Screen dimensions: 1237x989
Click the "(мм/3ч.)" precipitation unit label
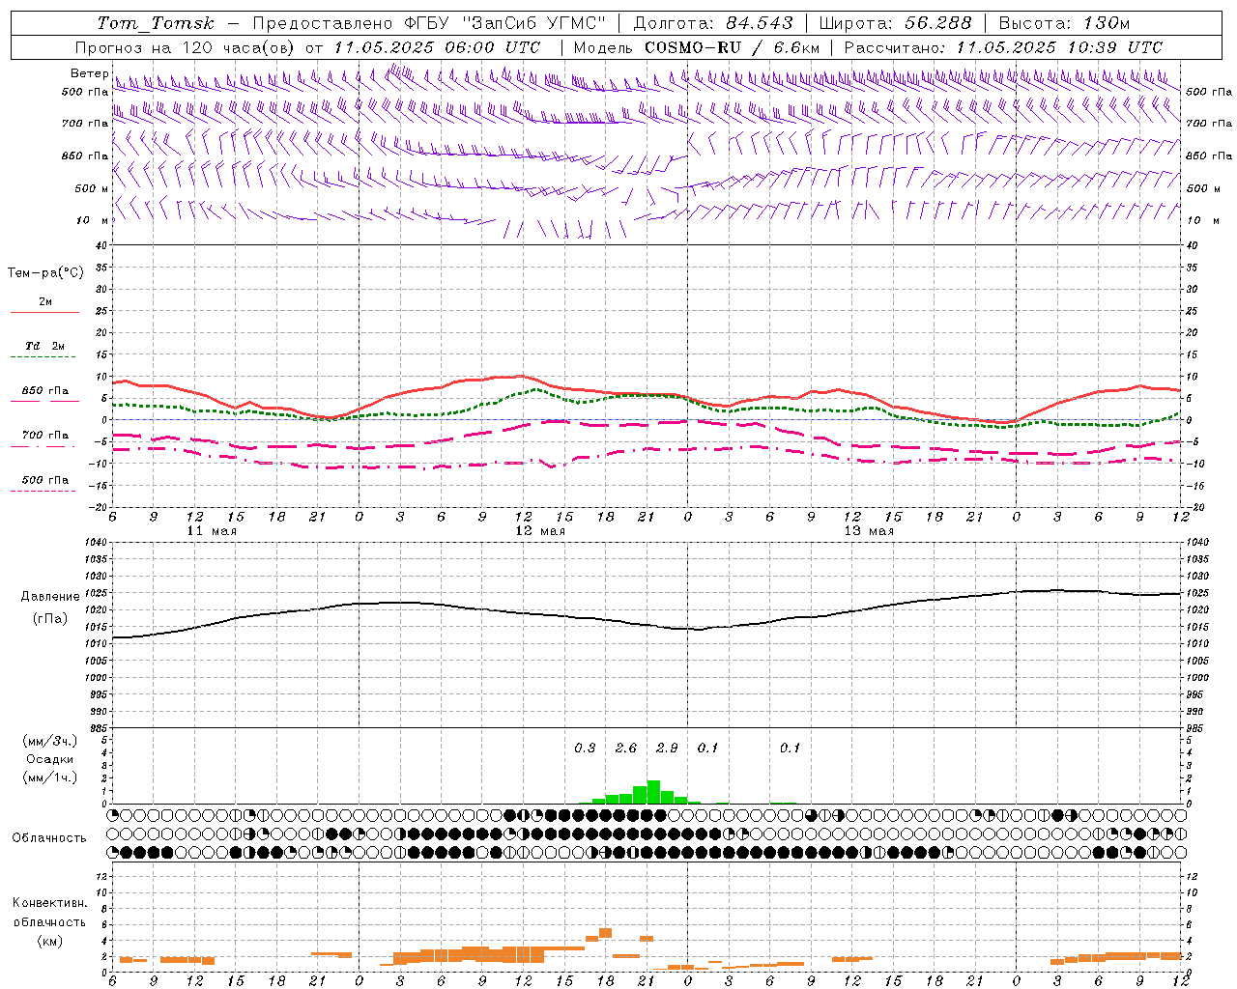click(50, 741)
